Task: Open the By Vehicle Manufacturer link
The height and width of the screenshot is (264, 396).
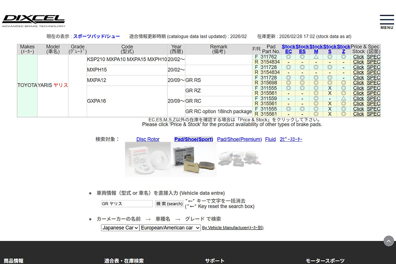Action: (x=233, y=228)
